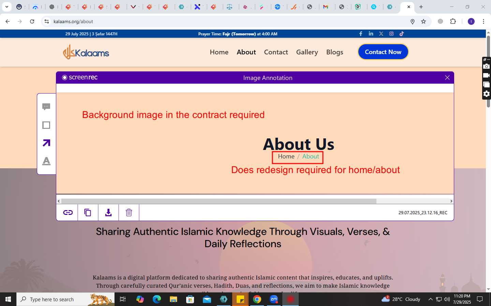Viewport: 491px width, 306px height.
Task: Open the Windows notification center
Action: click(x=480, y=299)
